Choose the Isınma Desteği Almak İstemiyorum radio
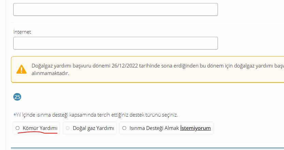 click(x=124, y=128)
